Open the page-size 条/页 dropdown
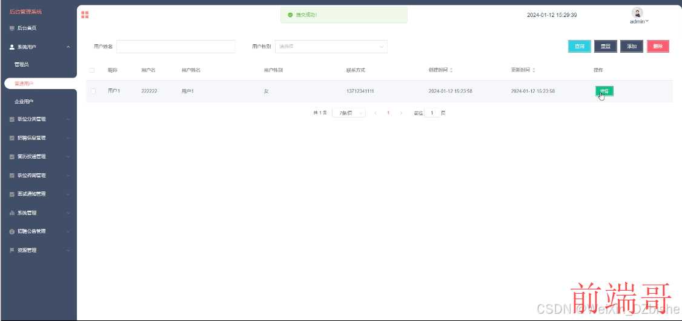The width and height of the screenshot is (682, 321). (349, 113)
